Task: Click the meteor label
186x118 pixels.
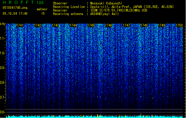Action: [x=42, y=9]
